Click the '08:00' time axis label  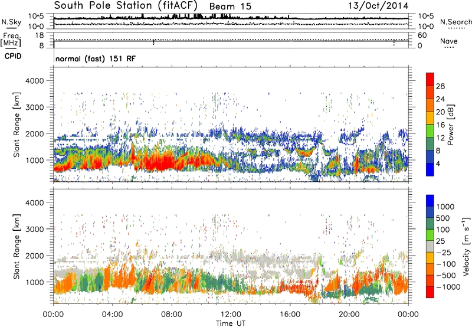coord(172,314)
